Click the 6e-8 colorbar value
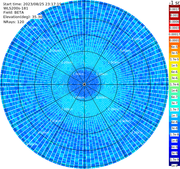 (x=174, y=122)
